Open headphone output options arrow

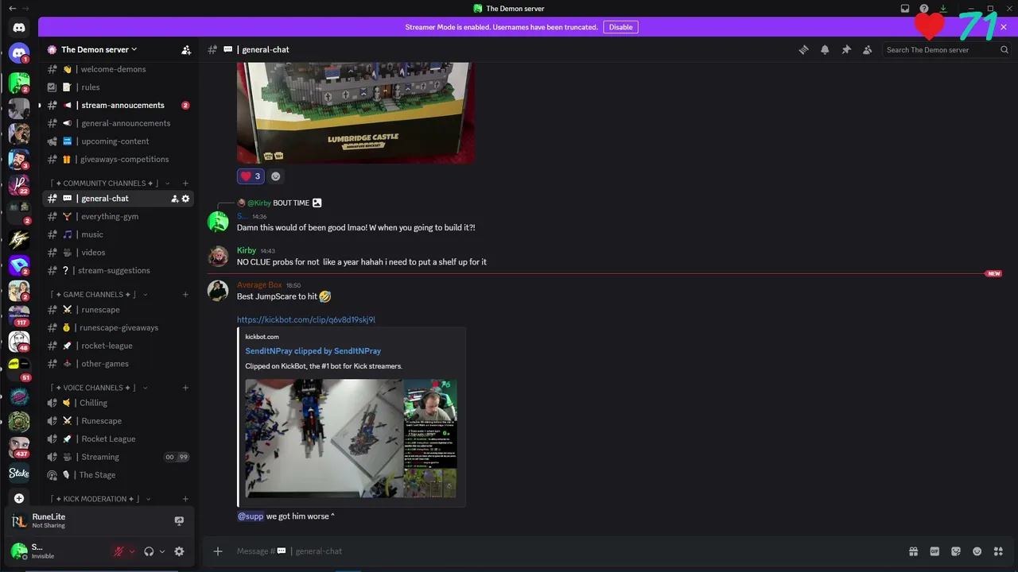162,551
